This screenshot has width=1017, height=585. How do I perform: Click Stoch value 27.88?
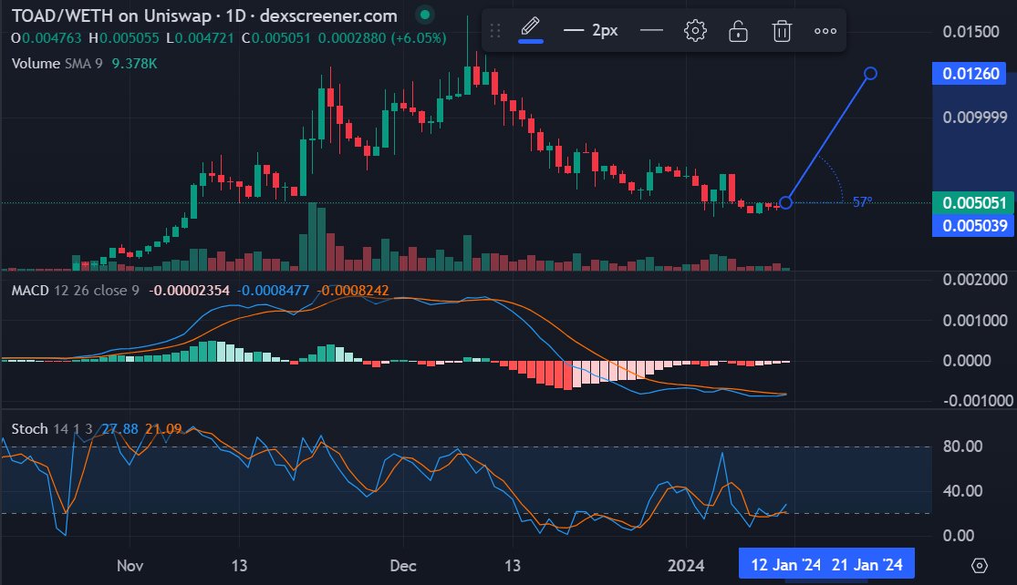pyautogui.click(x=120, y=429)
